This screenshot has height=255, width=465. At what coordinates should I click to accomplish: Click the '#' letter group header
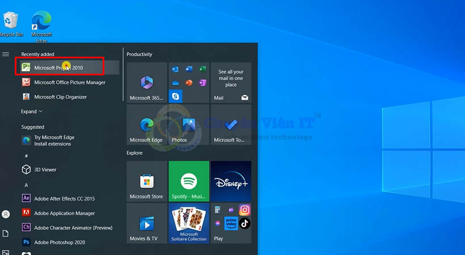pos(26,155)
